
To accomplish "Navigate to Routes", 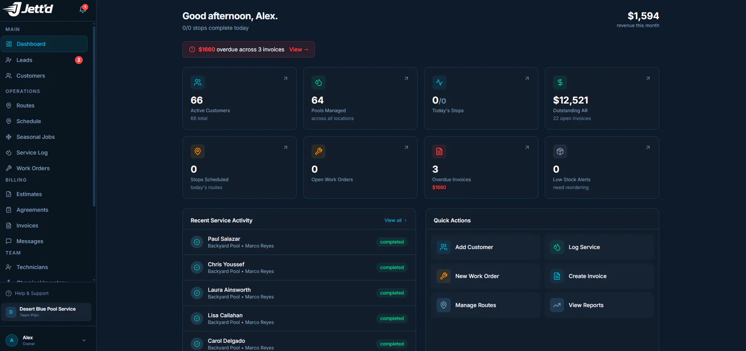I will (44, 105).
